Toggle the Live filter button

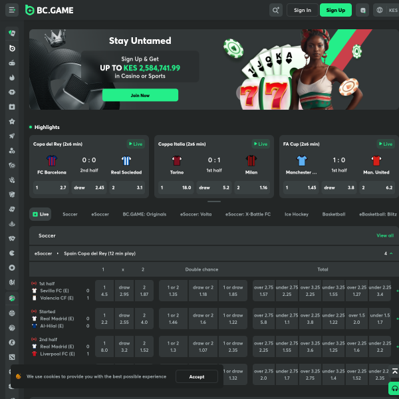[41, 214]
